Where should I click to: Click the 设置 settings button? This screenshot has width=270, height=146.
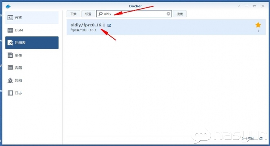click(88, 14)
